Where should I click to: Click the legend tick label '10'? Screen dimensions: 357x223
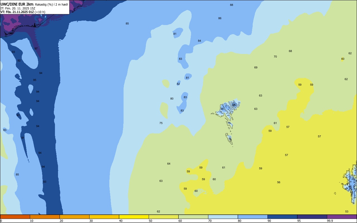32,221
